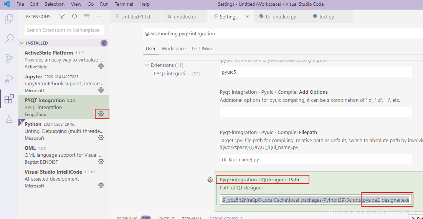Clear extensions search results icon

click(87, 17)
